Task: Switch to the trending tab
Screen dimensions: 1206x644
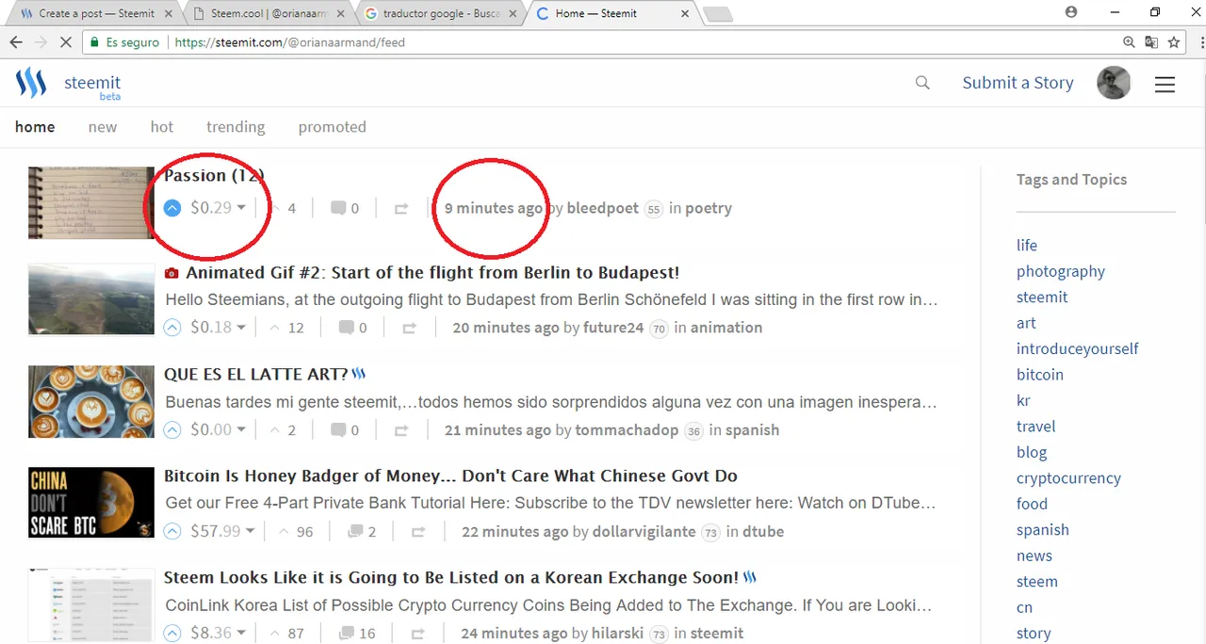Action: (x=236, y=126)
